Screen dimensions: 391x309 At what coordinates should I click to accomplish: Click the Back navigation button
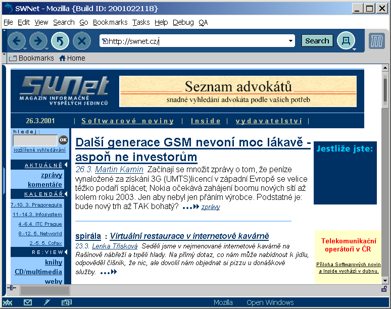pos(16,40)
